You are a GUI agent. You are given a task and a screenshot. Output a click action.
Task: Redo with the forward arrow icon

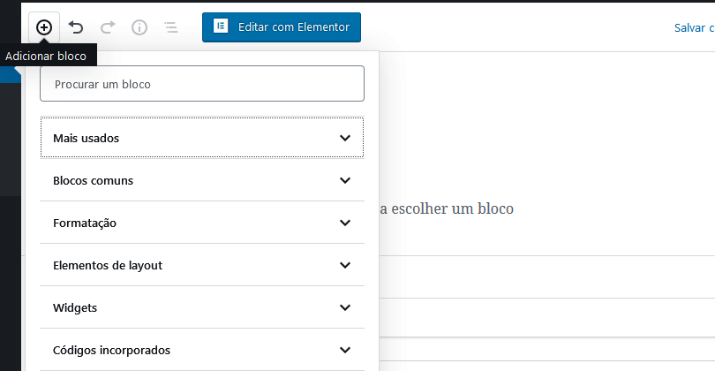[108, 27]
